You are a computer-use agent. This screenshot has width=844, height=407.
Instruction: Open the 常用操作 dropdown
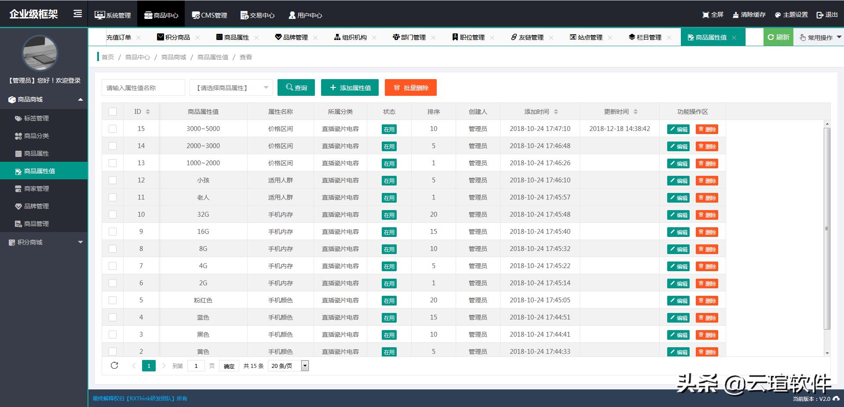(x=820, y=37)
